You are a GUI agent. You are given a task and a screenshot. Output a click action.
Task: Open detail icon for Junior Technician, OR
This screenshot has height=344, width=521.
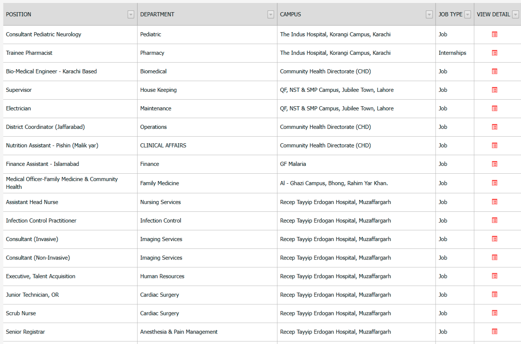494,294
